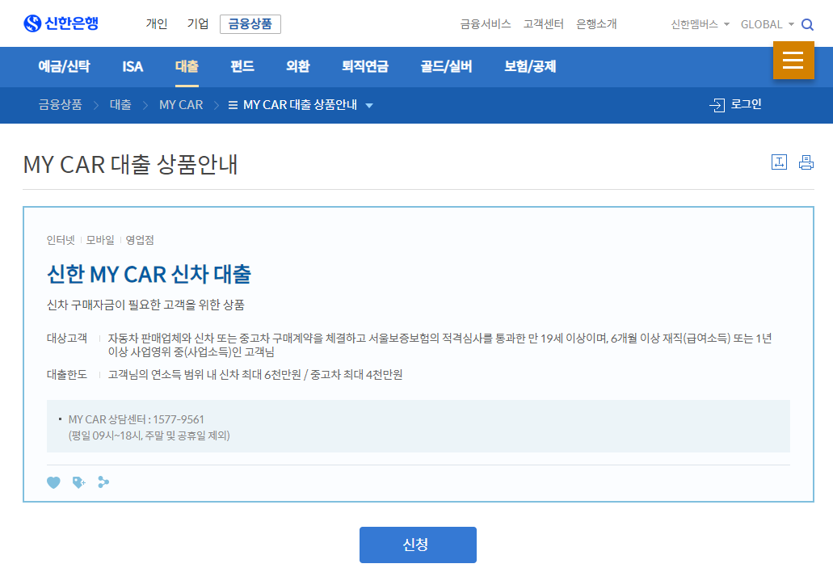The height and width of the screenshot is (568, 833).
Task: Select the 개인 top tab
Action: (x=157, y=24)
